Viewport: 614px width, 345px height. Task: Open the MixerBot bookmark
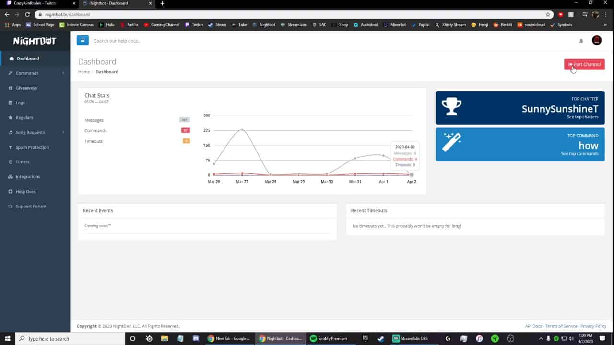click(x=395, y=25)
